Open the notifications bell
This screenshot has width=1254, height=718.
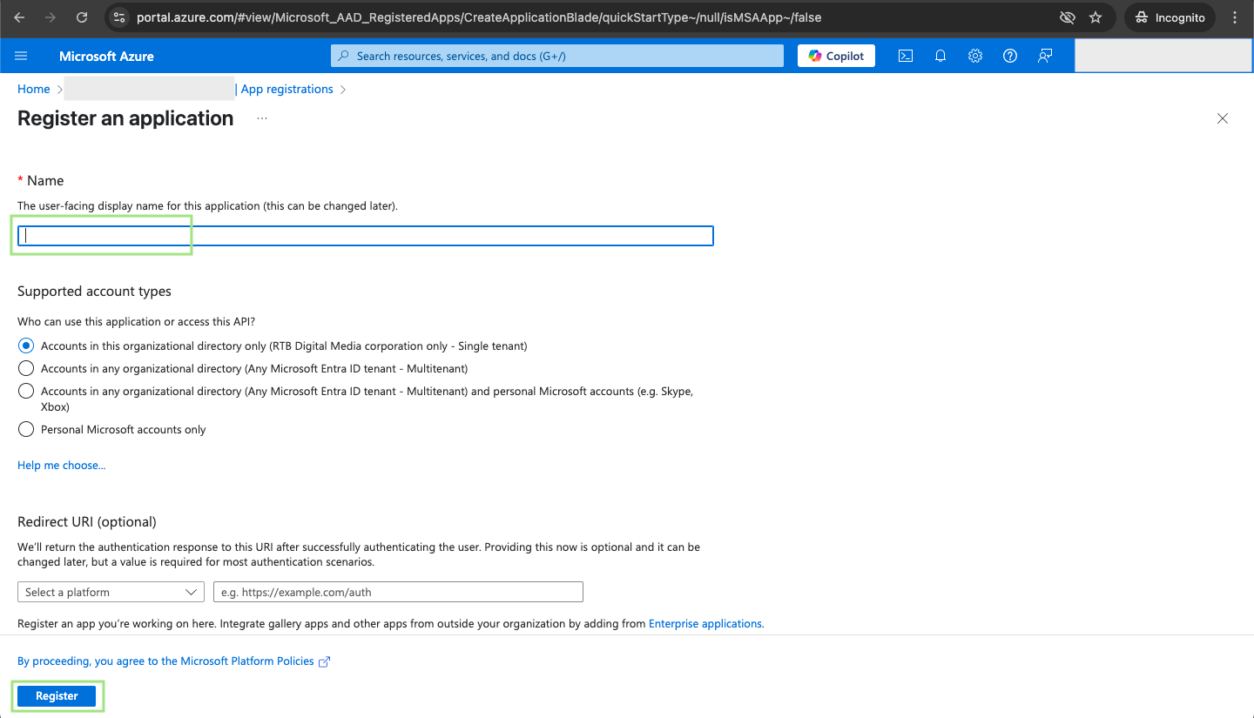pyautogui.click(x=940, y=56)
